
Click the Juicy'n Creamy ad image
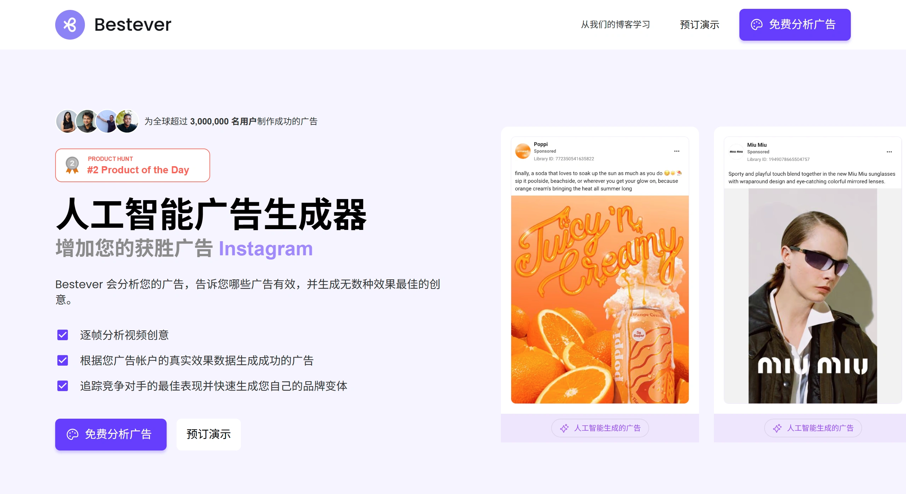point(600,297)
